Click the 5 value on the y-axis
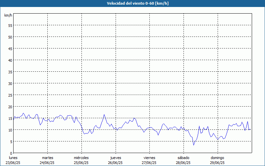 point(11,142)
